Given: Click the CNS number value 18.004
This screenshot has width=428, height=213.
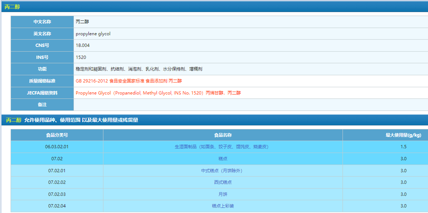Looking at the screenshot, I should tap(83, 45).
